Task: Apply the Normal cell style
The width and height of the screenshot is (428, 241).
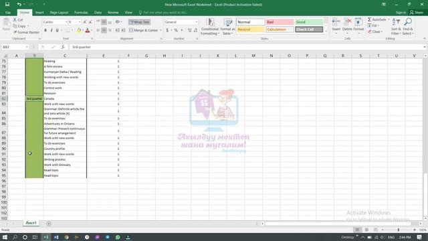Action: click(x=250, y=22)
